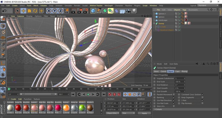Viewport: 222px width, 118px height.
Task: Toggle the X axis lock
Action: pos(49,11)
